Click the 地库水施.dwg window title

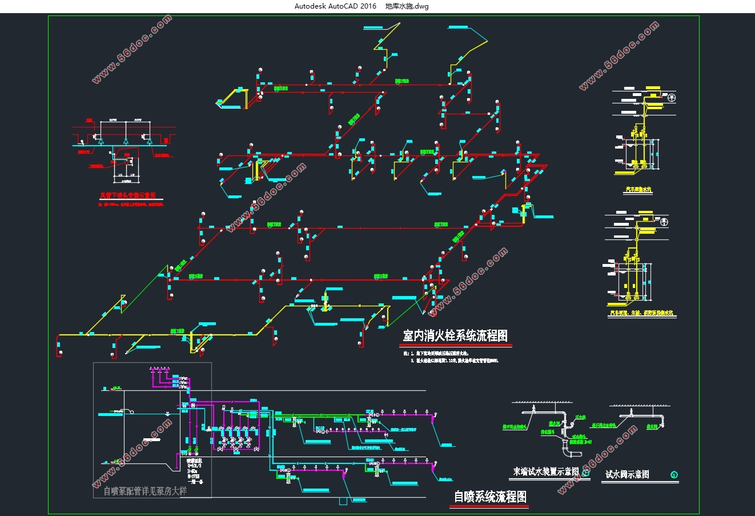(407, 6)
